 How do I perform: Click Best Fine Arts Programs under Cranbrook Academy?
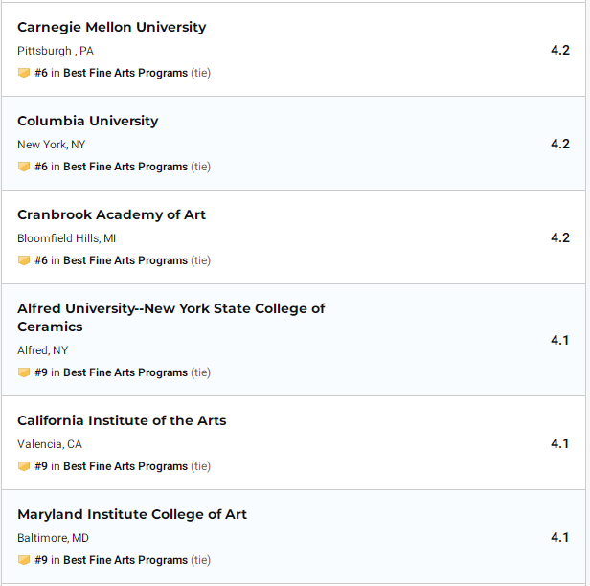125,260
